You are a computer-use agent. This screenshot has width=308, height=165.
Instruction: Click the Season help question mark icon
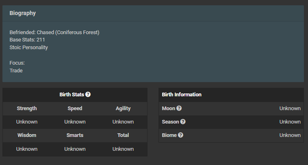tap(183, 122)
